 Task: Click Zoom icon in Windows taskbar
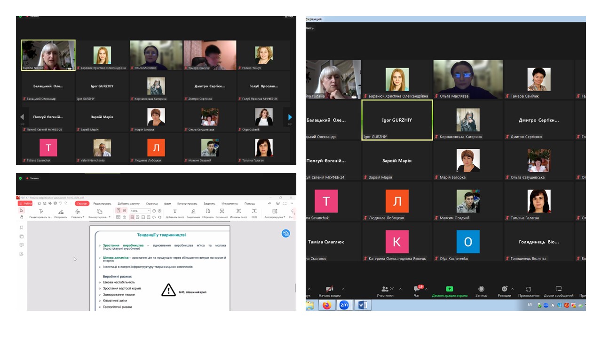pyautogui.click(x=344, y=305)
